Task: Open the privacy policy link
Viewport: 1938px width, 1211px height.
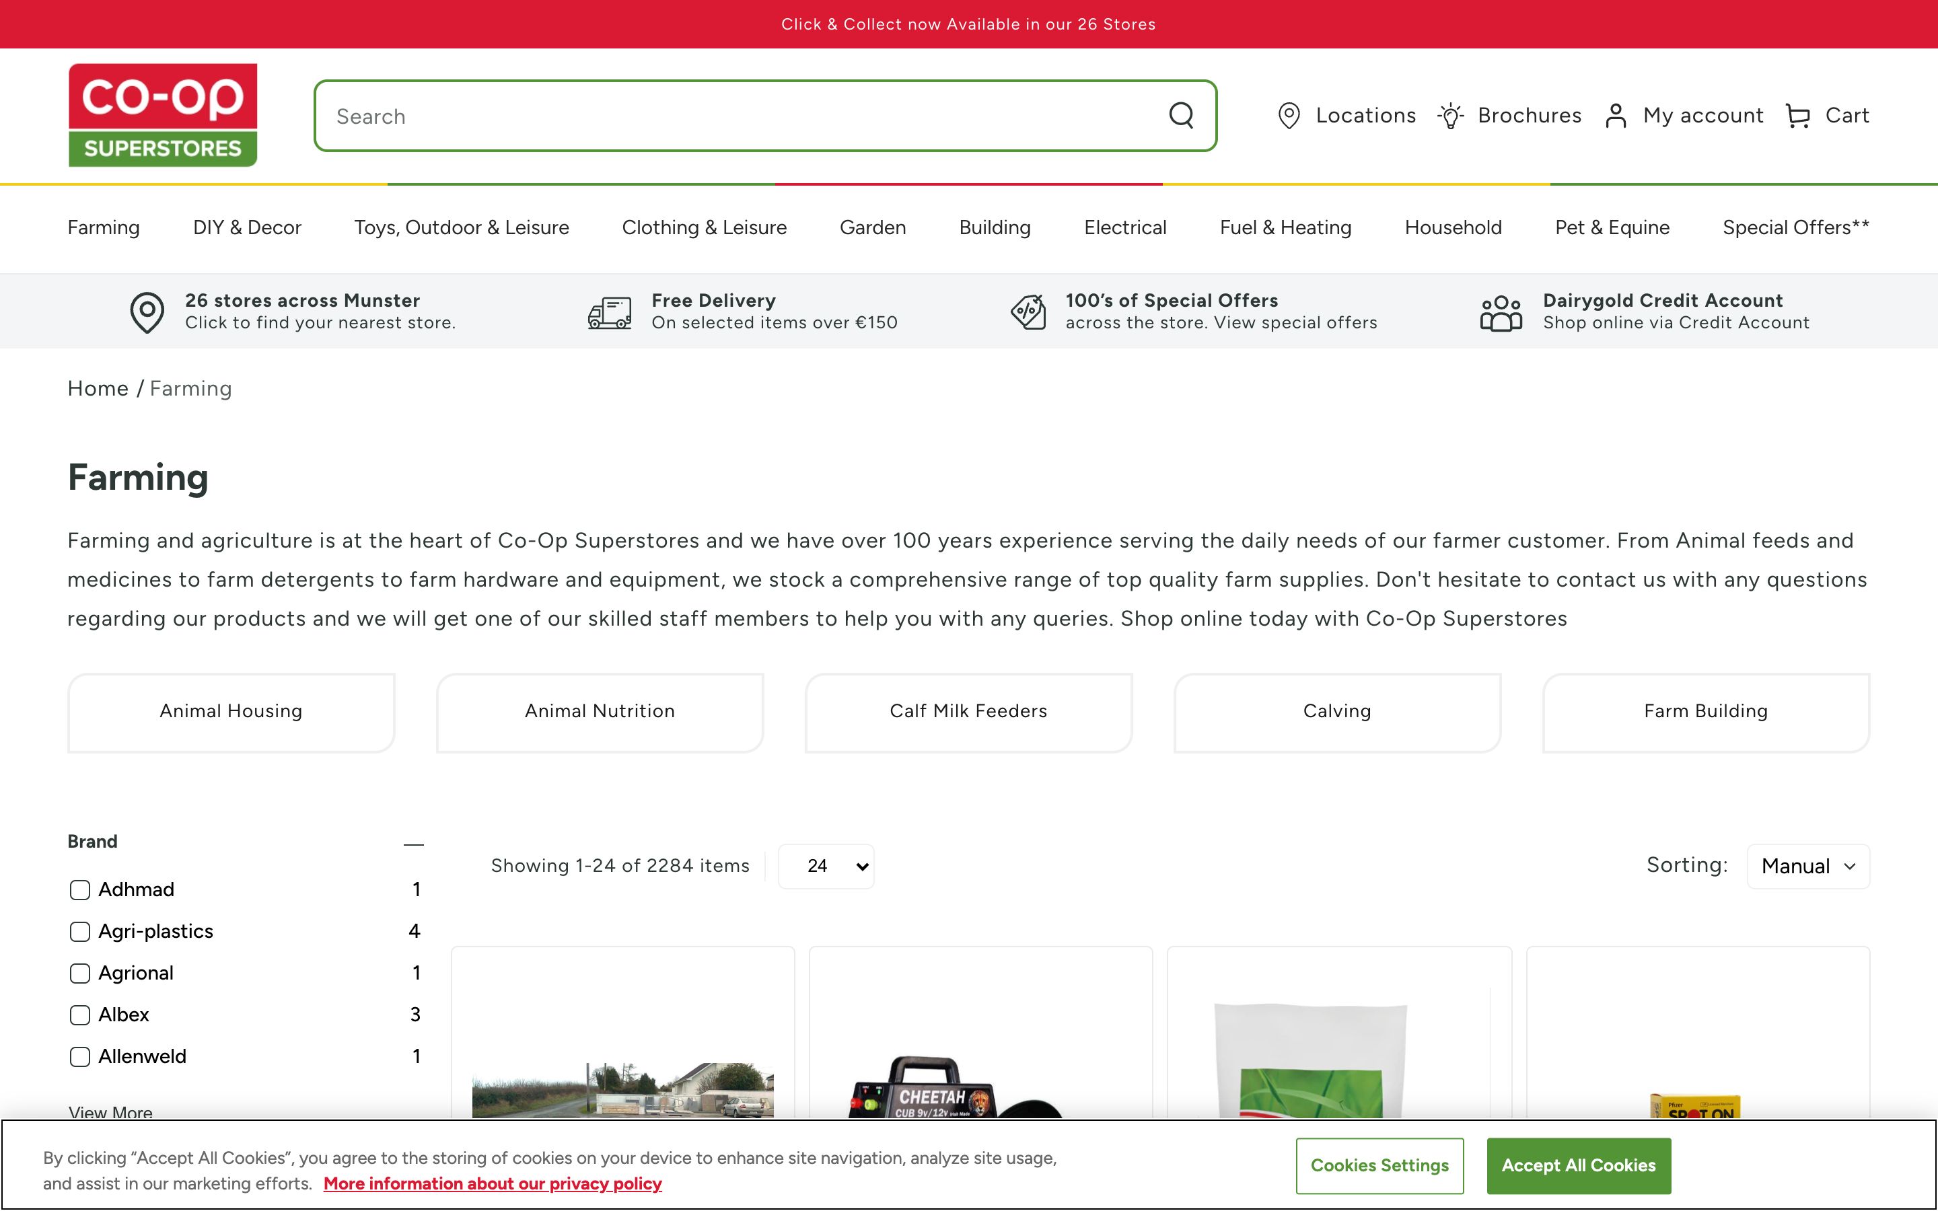Action: (x=493, y=1183)
